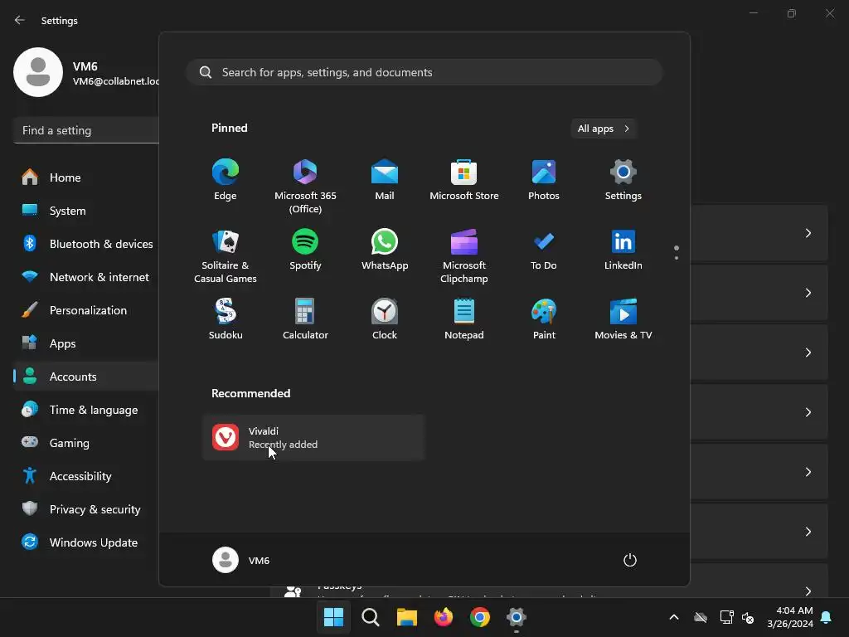Open the Mail app

(x=385, y=180)
